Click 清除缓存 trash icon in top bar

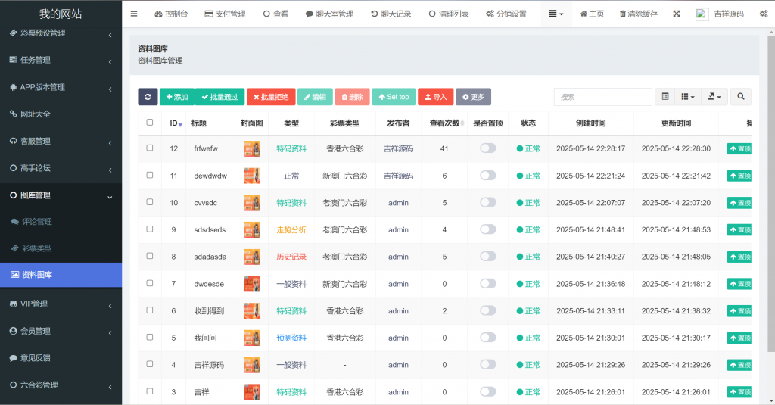(x=623, y=14)
